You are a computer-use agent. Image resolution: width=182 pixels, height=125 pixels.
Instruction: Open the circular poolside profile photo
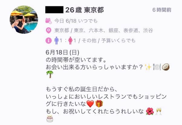tap(24, 20)
